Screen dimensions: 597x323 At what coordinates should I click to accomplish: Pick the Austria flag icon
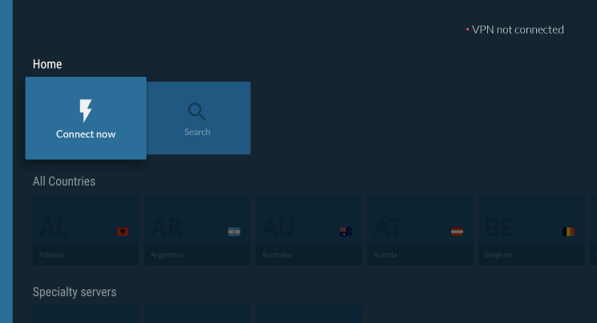(x=457, y=232)
